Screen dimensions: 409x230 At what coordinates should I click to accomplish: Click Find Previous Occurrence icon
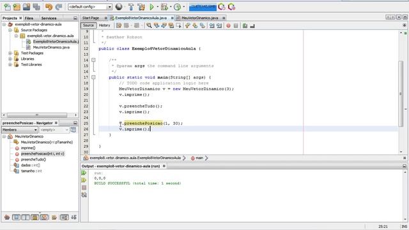pos(157,26)
